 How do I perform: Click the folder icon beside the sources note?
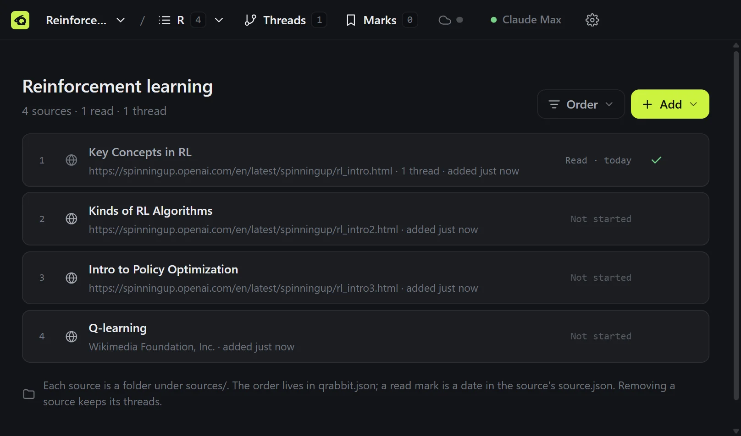click(x=29, y=394)
